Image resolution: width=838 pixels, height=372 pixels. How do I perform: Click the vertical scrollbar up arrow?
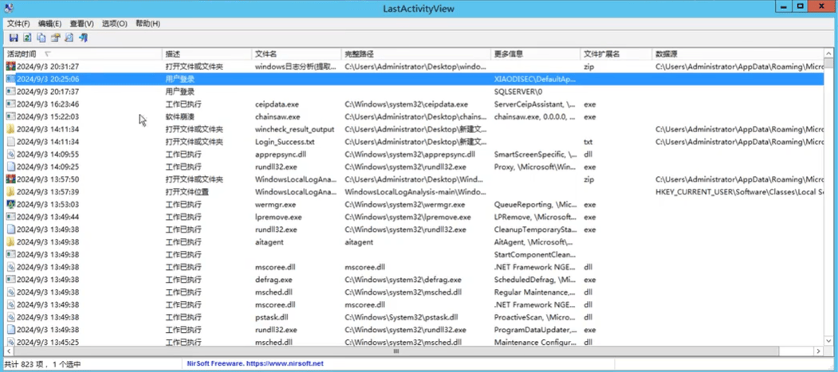(x=829, y=53)
